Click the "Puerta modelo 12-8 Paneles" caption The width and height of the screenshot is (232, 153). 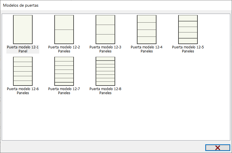pos(105,91)
